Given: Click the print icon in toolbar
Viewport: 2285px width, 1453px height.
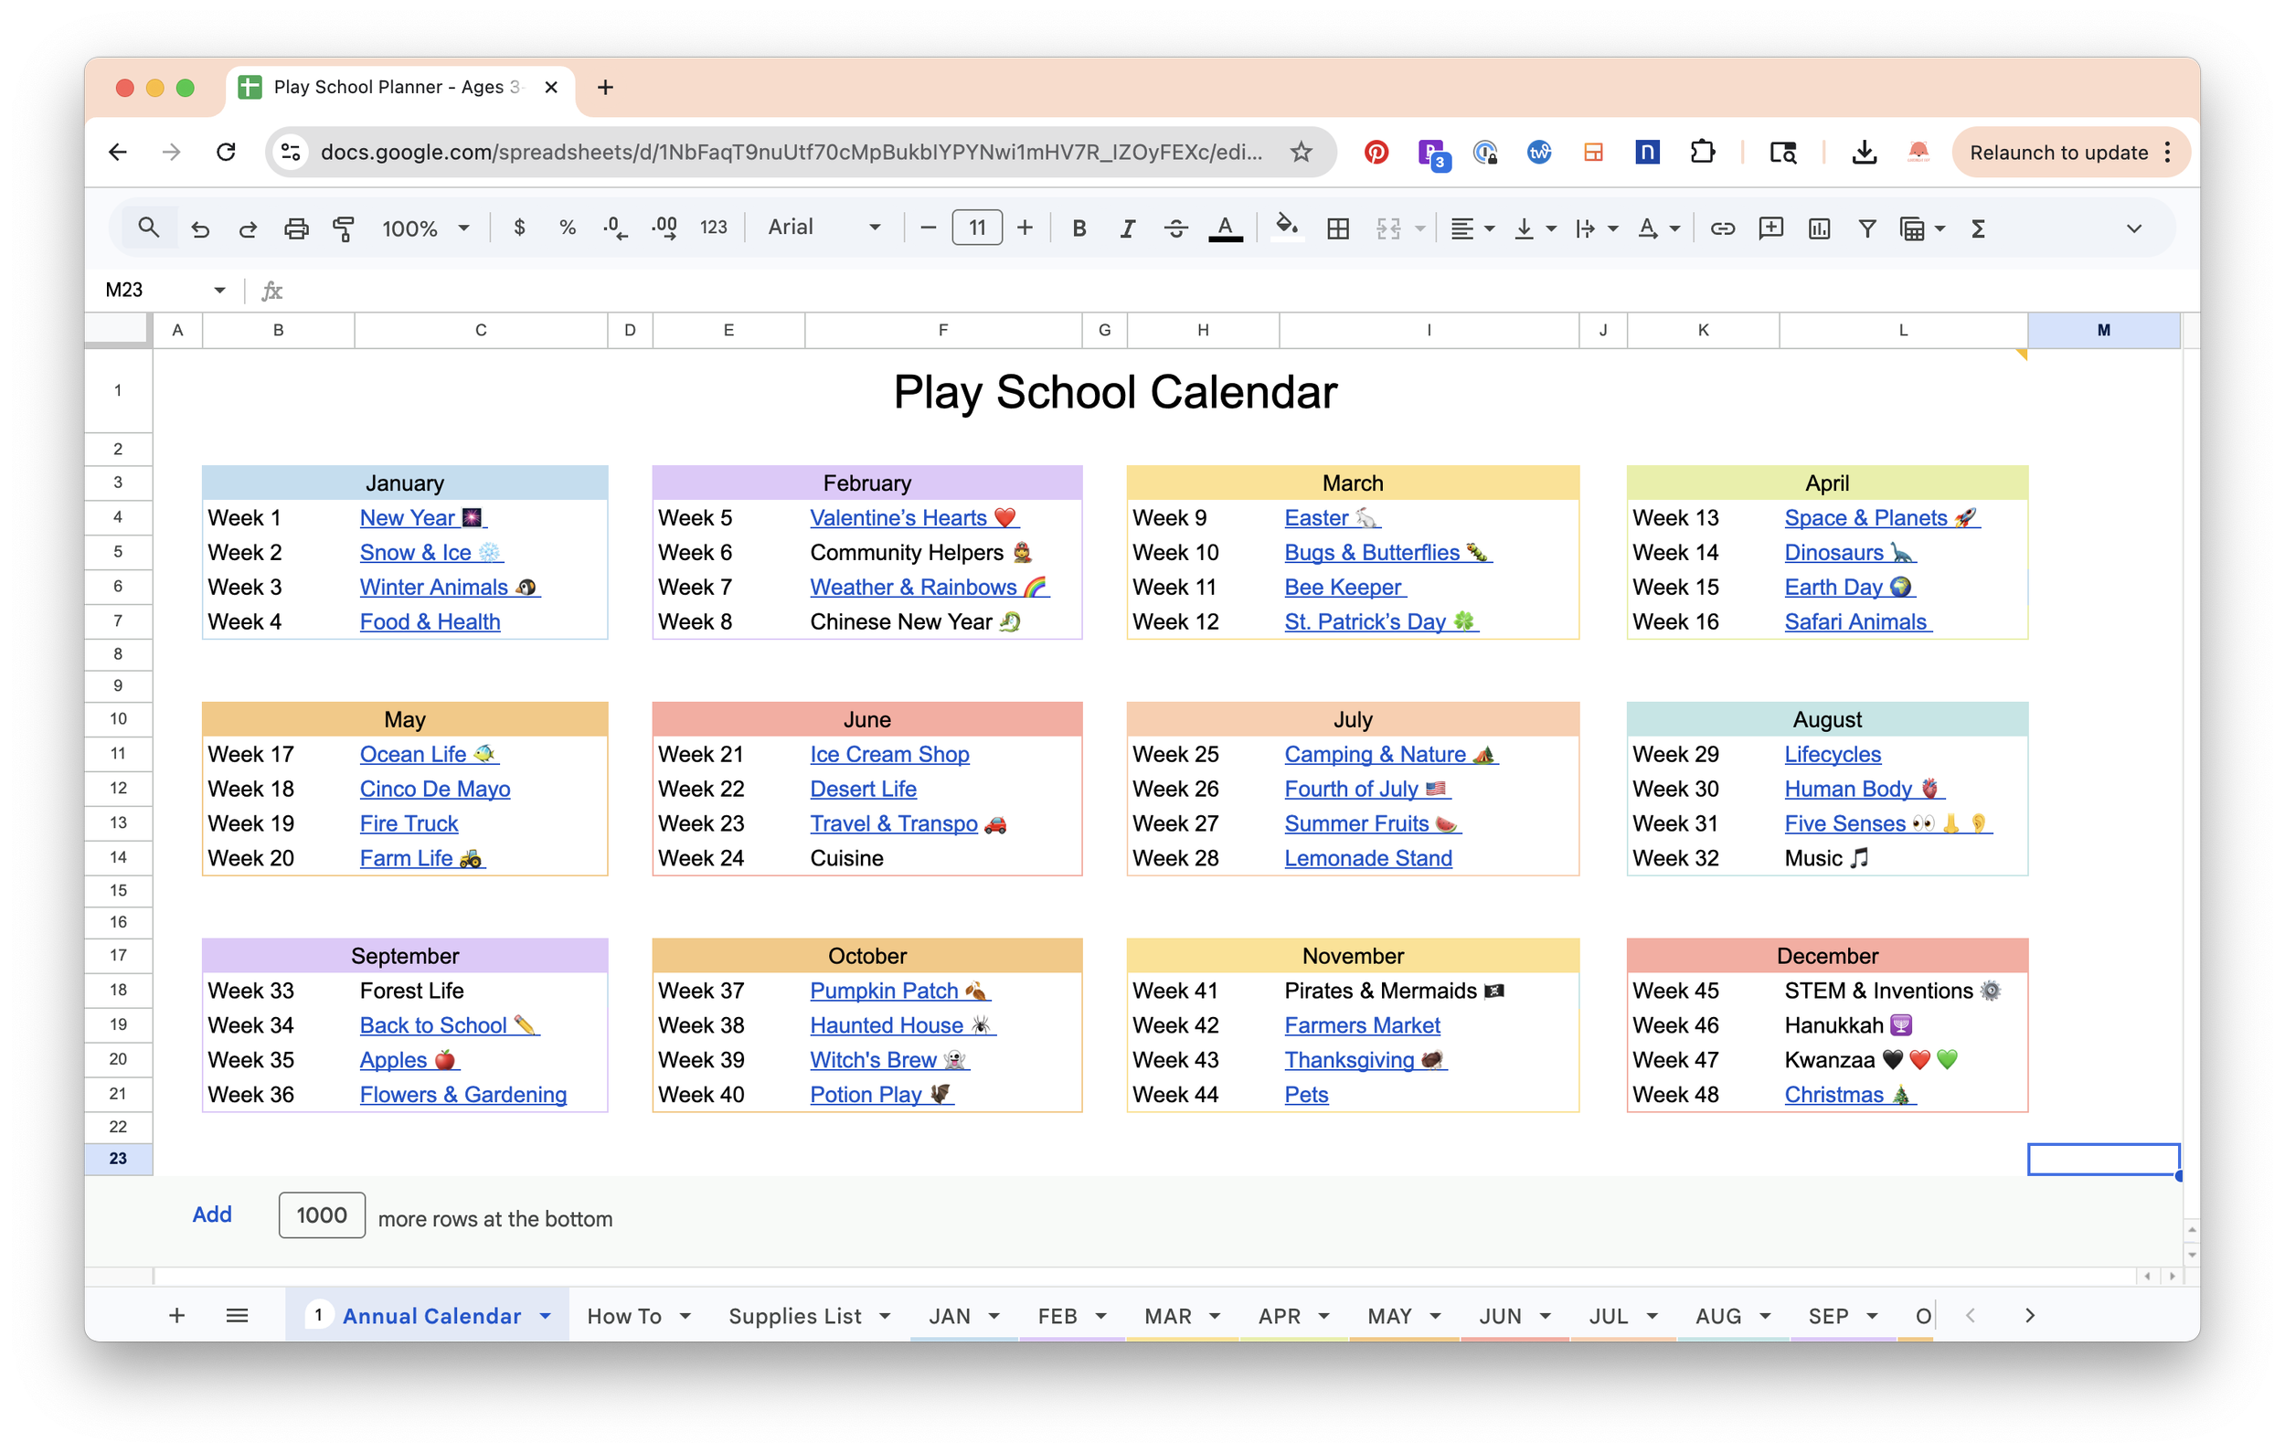Looking at the screenshot, I should click(296, 228).
